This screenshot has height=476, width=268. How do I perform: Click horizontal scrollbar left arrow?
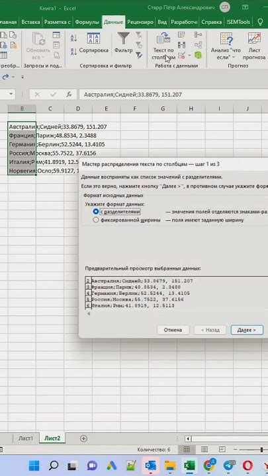coord(189,439)
